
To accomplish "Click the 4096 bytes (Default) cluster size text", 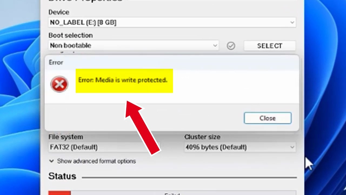I will click(x=216, y=147).
